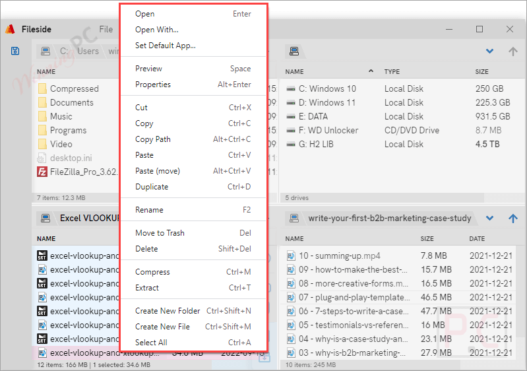The height and width of the screenshot is (371, 527).
Task: Click the desktop.ini file icon
Action: point(42,158)
